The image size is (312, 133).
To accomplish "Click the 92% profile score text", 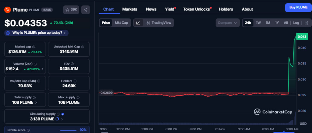I will click(x=83, y=130).
